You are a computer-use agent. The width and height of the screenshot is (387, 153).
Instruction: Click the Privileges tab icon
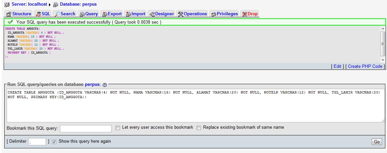tap(214, 14)
